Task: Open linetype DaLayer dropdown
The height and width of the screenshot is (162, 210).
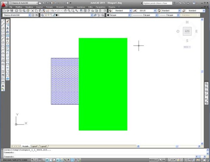Action: point(156,15)
